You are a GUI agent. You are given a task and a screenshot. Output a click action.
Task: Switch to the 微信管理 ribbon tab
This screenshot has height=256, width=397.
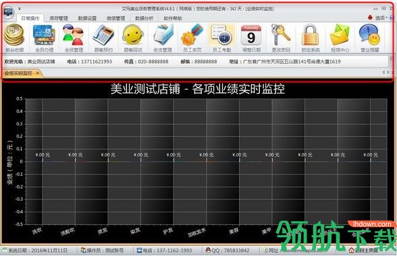tap(116, 18)
